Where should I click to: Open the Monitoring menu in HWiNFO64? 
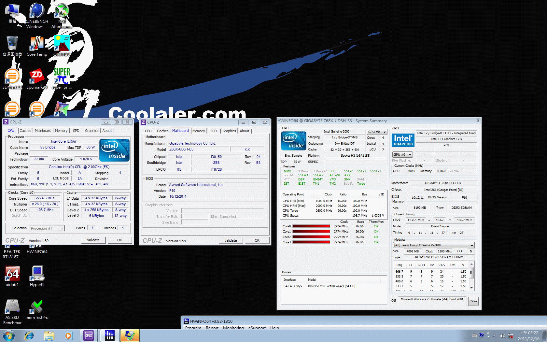coord(233,328)
